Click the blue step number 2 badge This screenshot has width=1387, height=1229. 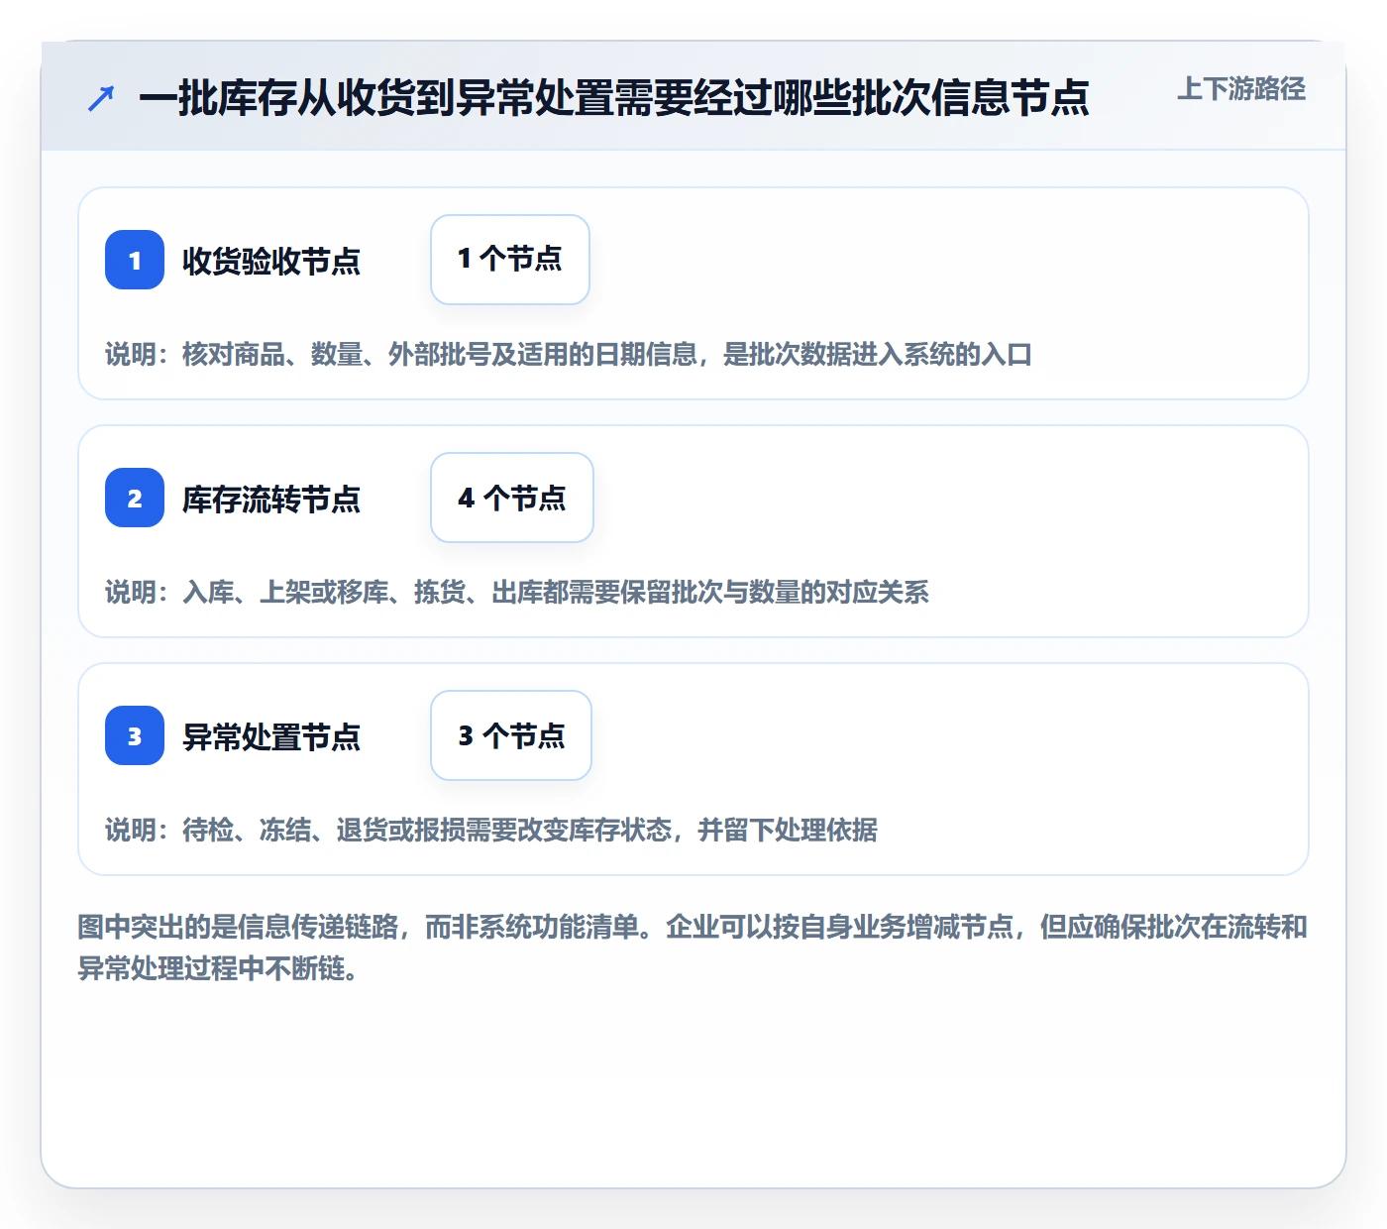click(135, 498)
